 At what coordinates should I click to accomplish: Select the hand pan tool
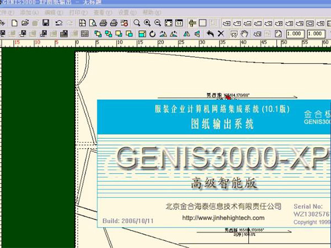[x=244, y=34]
